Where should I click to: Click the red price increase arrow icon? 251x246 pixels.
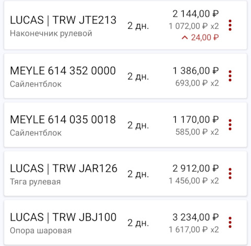tap(185, 38)
